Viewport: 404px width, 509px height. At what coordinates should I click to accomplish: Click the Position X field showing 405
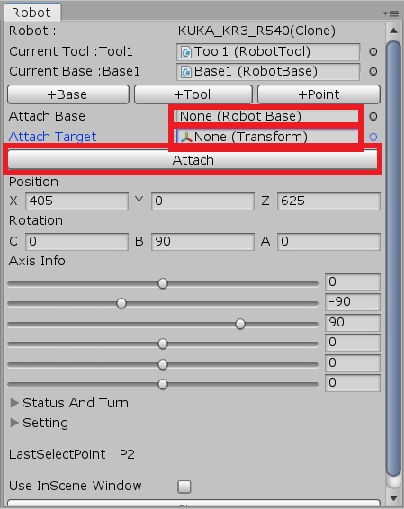coord(77,201)
